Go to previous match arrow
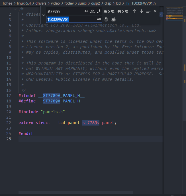 134,11
